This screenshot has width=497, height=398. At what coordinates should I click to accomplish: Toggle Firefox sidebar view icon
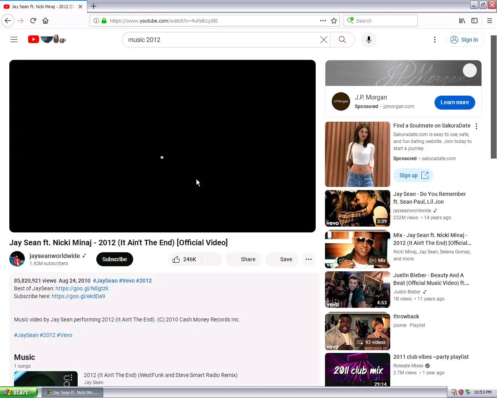474,21
